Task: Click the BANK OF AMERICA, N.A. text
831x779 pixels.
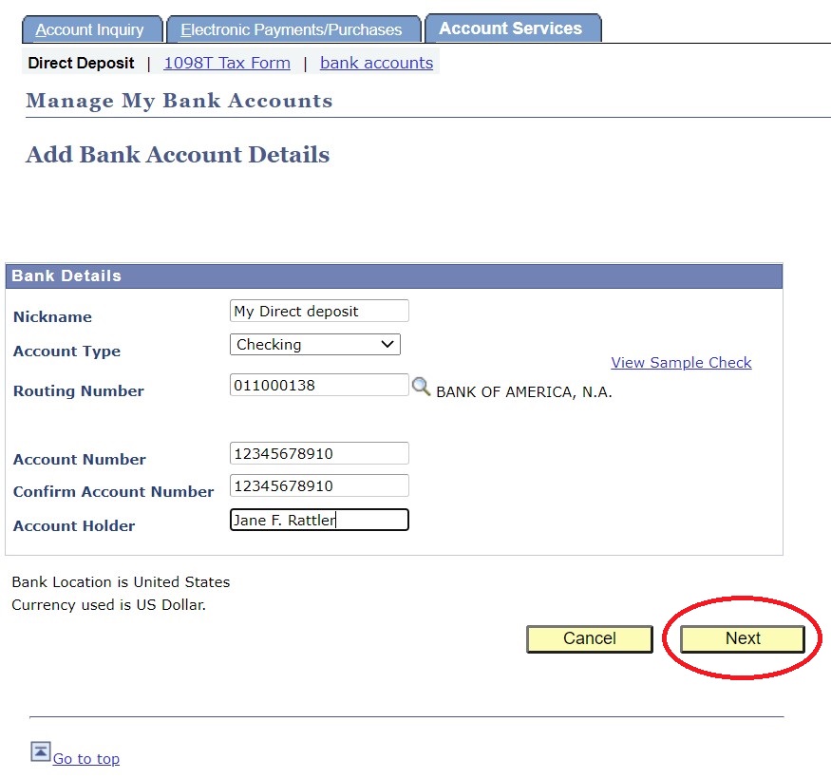Action: tap(523, 392)
